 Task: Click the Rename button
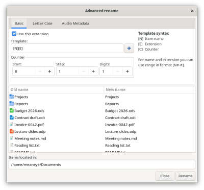185,176
